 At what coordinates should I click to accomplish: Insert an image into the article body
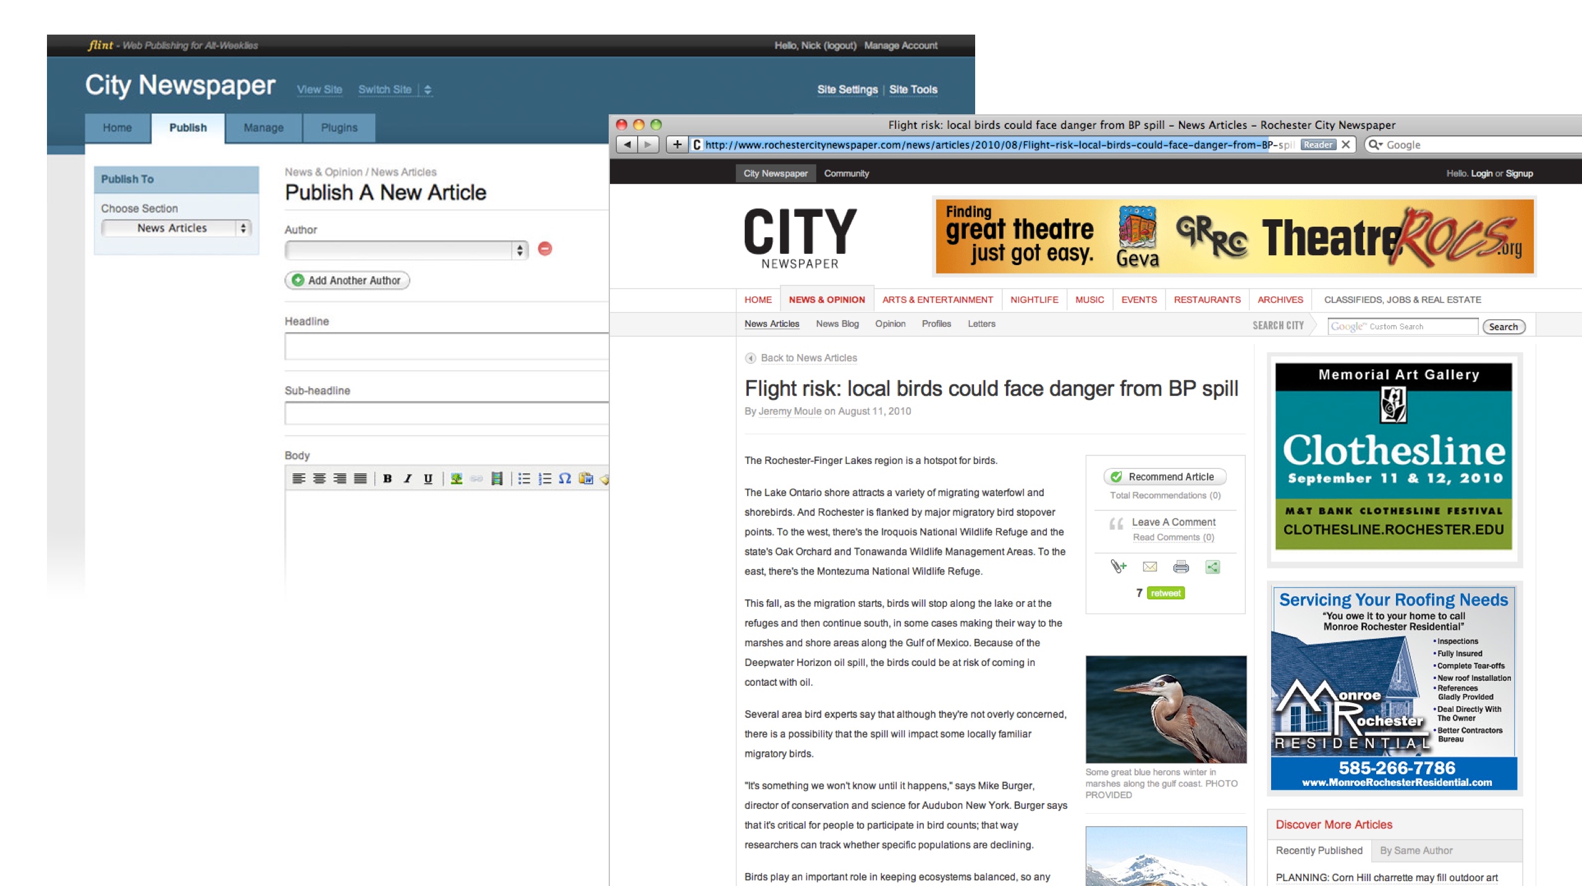pos(457,478)
